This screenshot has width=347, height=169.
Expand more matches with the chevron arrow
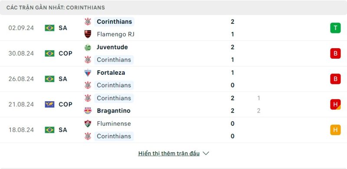[x=206, y=153]
